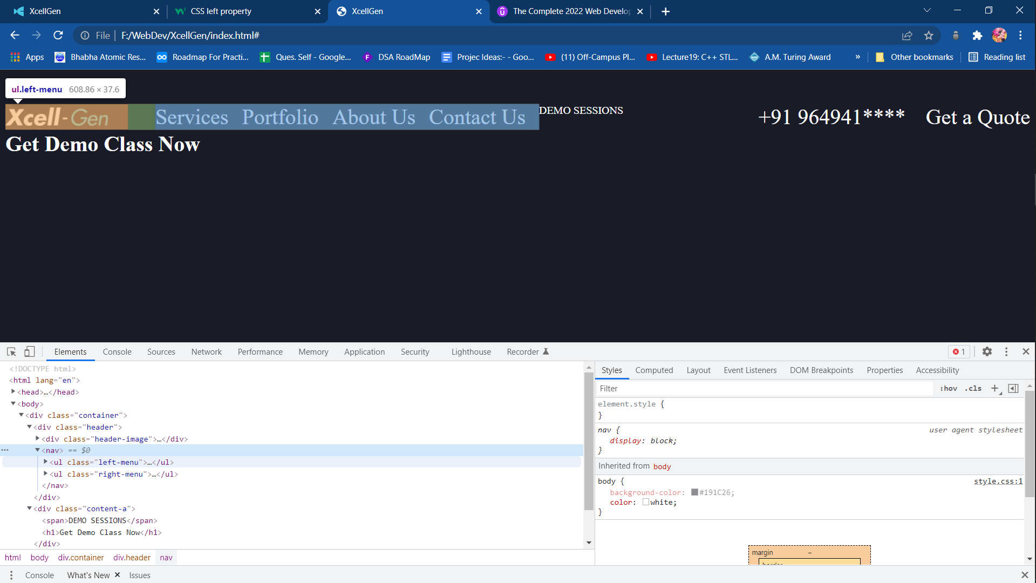1036x583 pixels.
Task: Collapse the nav element node
Action: (x=37, y=450)
